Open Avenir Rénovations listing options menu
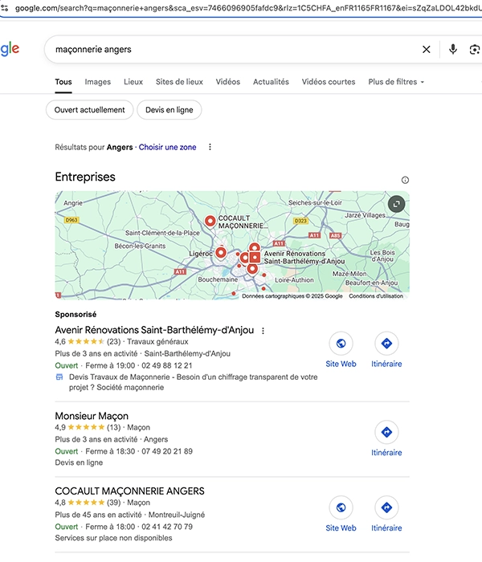 point(263,330)
